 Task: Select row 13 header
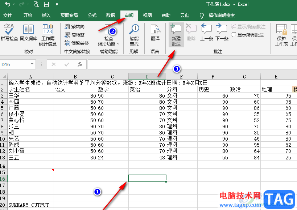[4, 157]
